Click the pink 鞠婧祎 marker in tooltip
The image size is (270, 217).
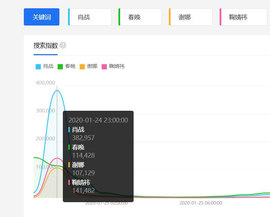point(69,182)
